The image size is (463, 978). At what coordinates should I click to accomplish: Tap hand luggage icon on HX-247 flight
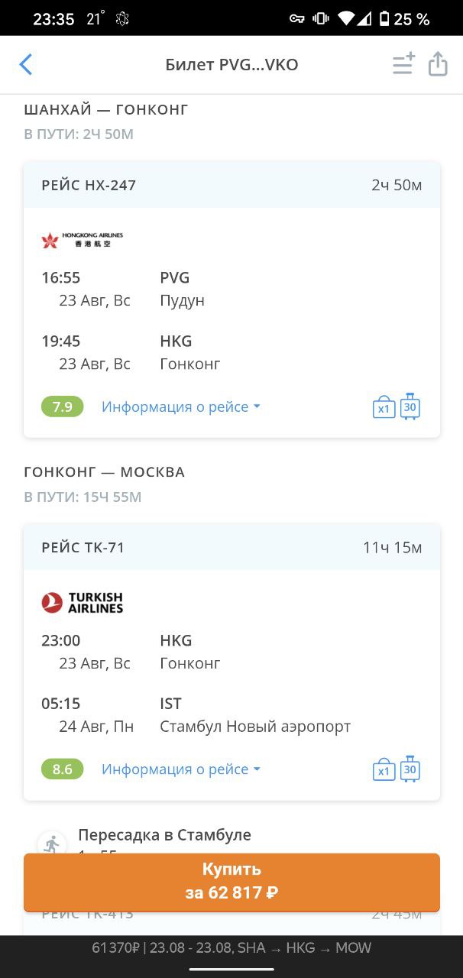(x=384, y=407)
